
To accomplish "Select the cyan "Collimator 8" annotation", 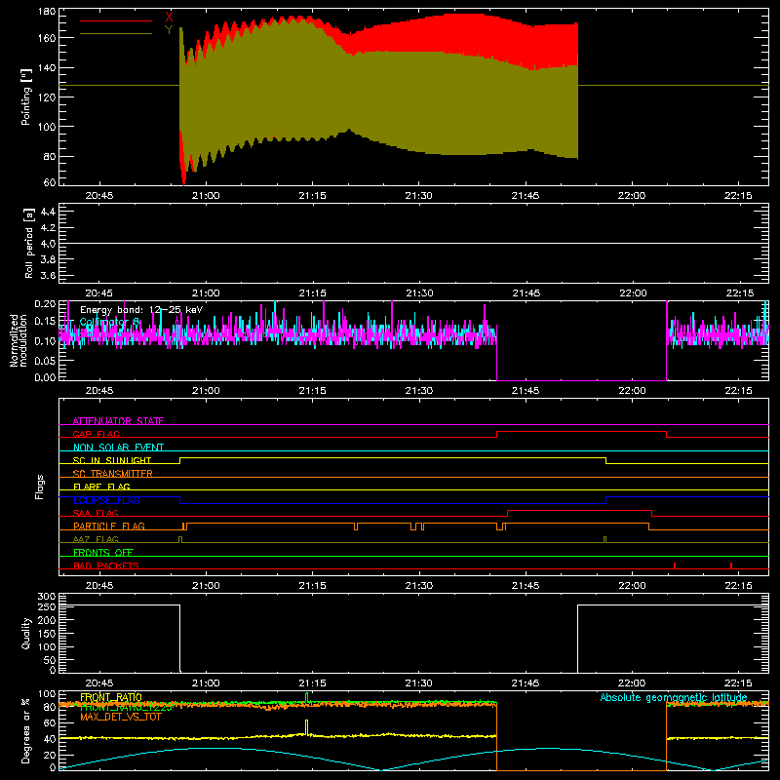I will click(x=110, y=323).
